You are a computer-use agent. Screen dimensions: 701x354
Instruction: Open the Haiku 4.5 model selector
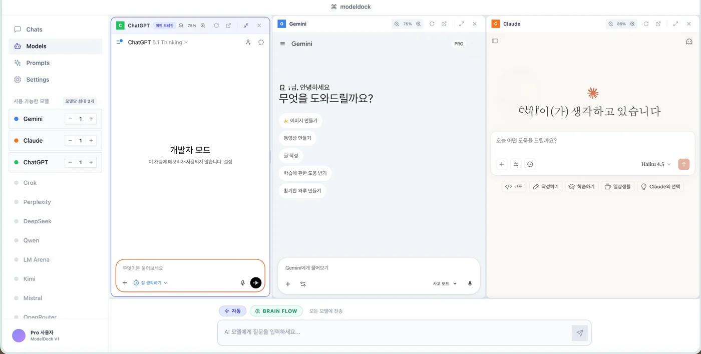tap(656, 164)
